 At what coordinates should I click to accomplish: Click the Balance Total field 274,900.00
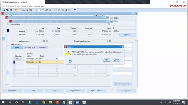click(x=102, y=34)
